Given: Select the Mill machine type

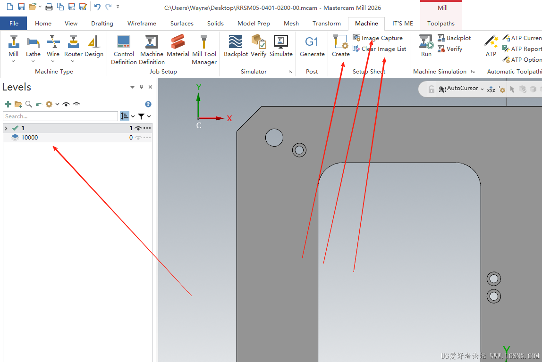Looking at the screenshot, I should tap(14, 46).
